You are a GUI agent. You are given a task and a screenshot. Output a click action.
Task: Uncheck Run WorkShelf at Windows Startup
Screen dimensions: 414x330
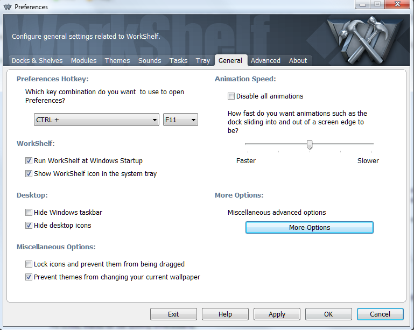[29, 161]
